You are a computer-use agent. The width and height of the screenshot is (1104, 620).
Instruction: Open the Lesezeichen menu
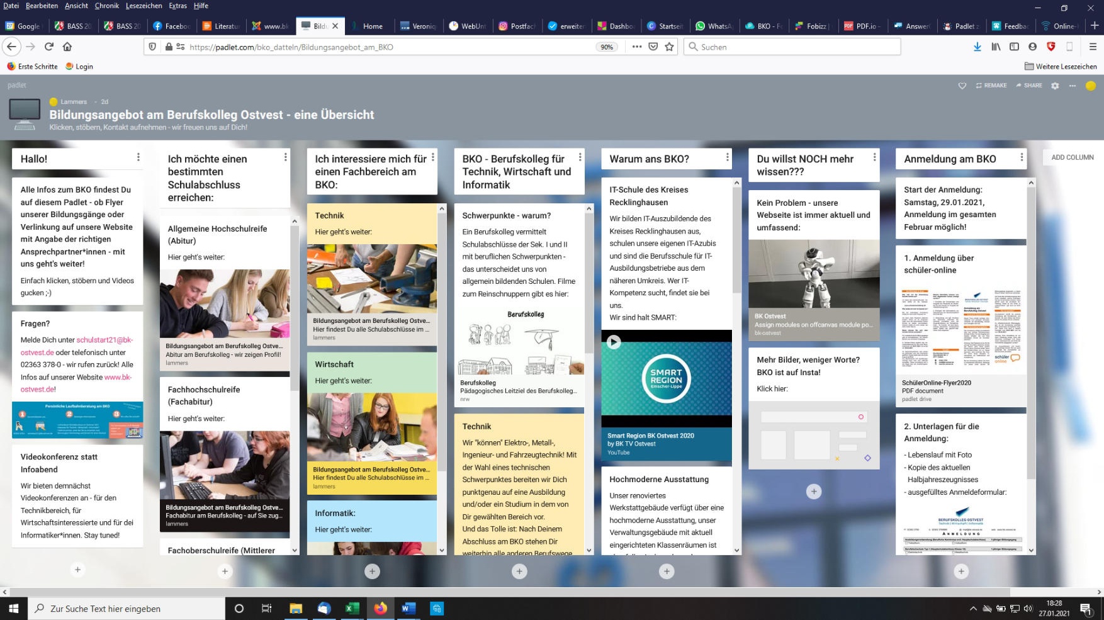click(x=144, y=6)
